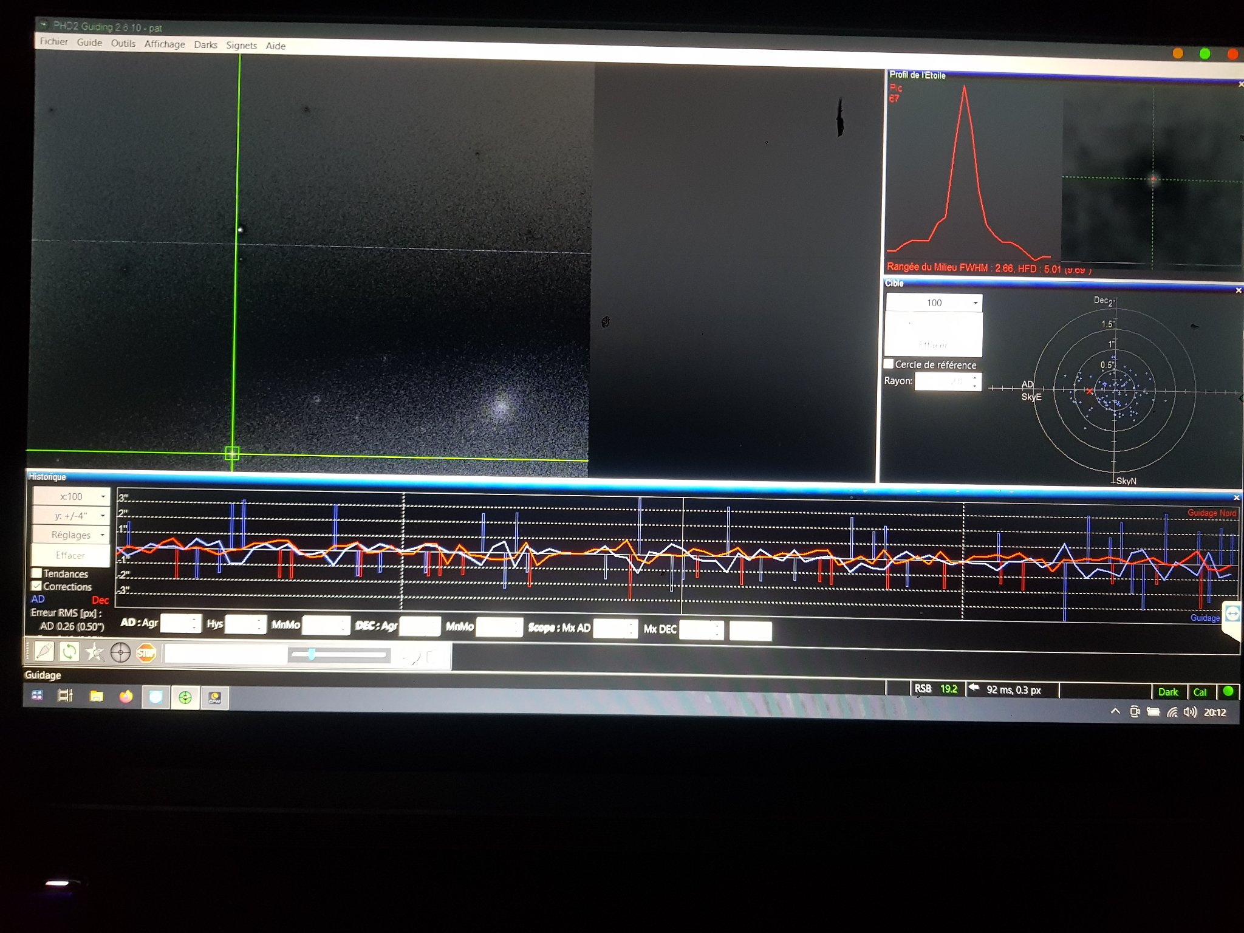Close the Profil de l'Etoile panel
Image resolution: width=1244 pixels, height=933 pixels.
coord(1240,84)
